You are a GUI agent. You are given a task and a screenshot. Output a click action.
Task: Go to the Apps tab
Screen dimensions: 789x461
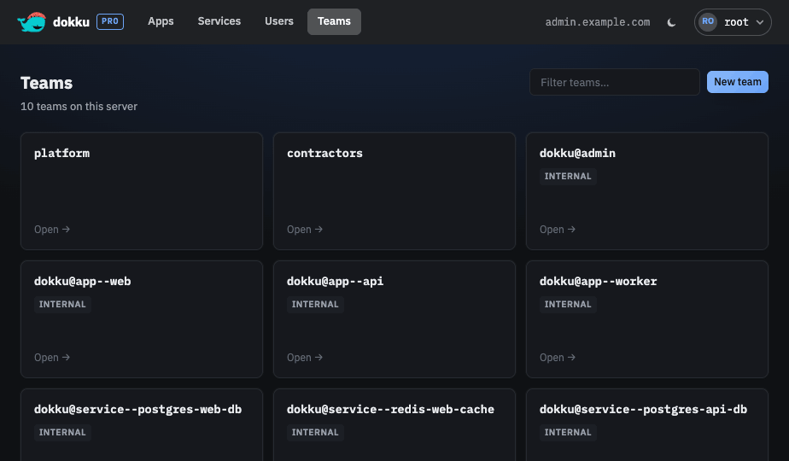(x=161, y=21)
